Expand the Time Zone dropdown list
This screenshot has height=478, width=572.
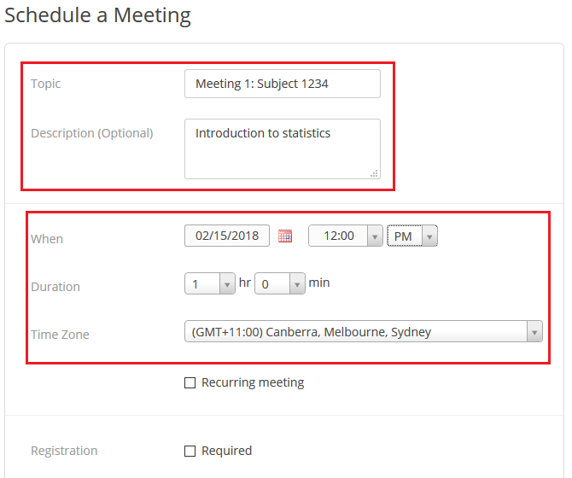tap(363, 331)
